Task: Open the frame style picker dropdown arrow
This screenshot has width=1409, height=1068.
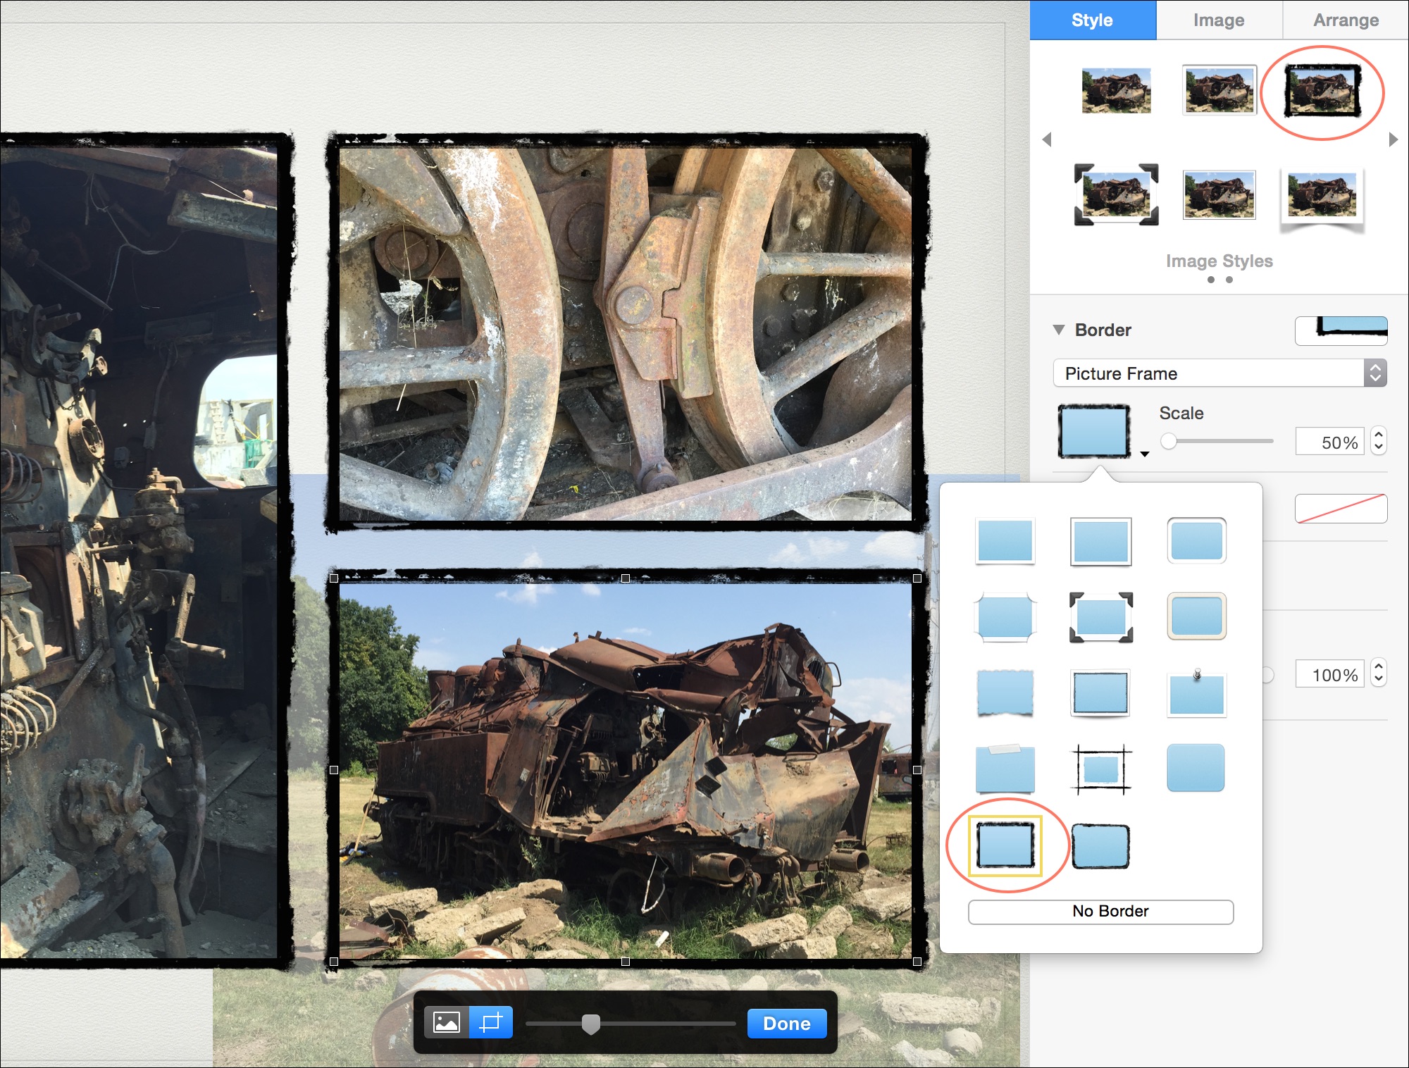Action: pyautogui.click(x=1145, y=454)
